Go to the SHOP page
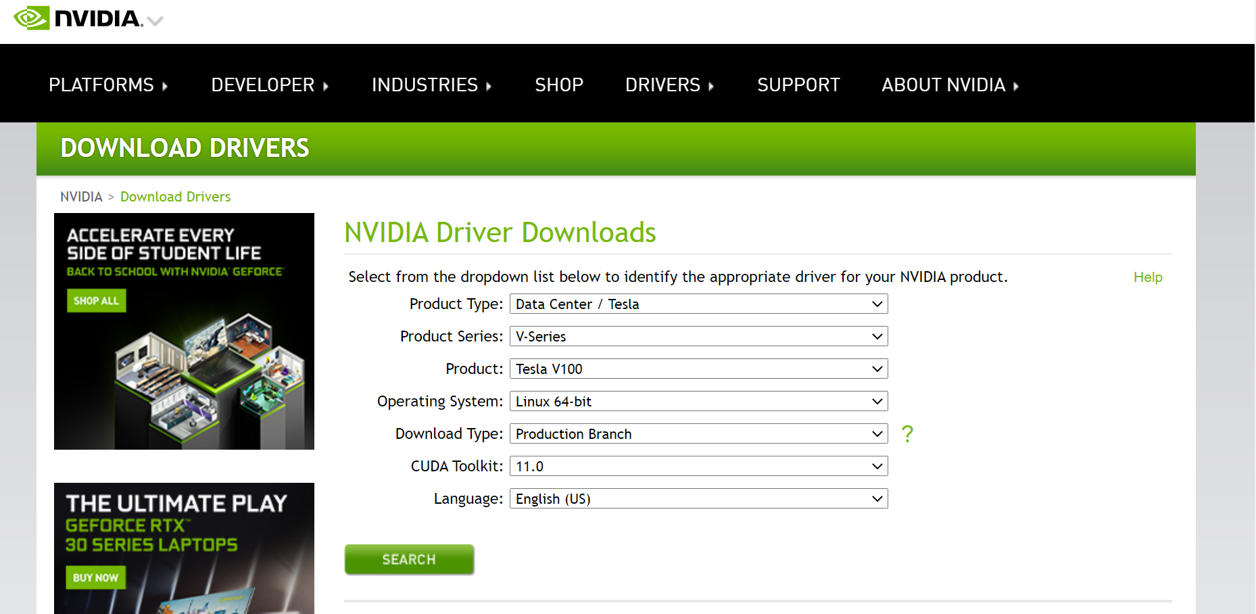 coord(559,85)
